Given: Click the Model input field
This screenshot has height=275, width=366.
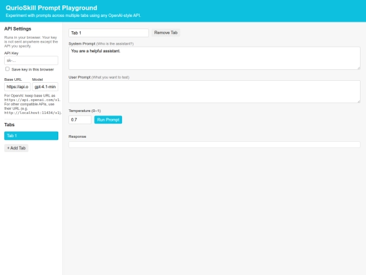Looking at the screenshot, I should pyautogui.click(x=45, y=87).
